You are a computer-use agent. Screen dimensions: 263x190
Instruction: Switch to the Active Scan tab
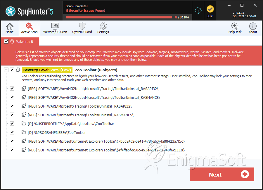click(x=29, y=28)
